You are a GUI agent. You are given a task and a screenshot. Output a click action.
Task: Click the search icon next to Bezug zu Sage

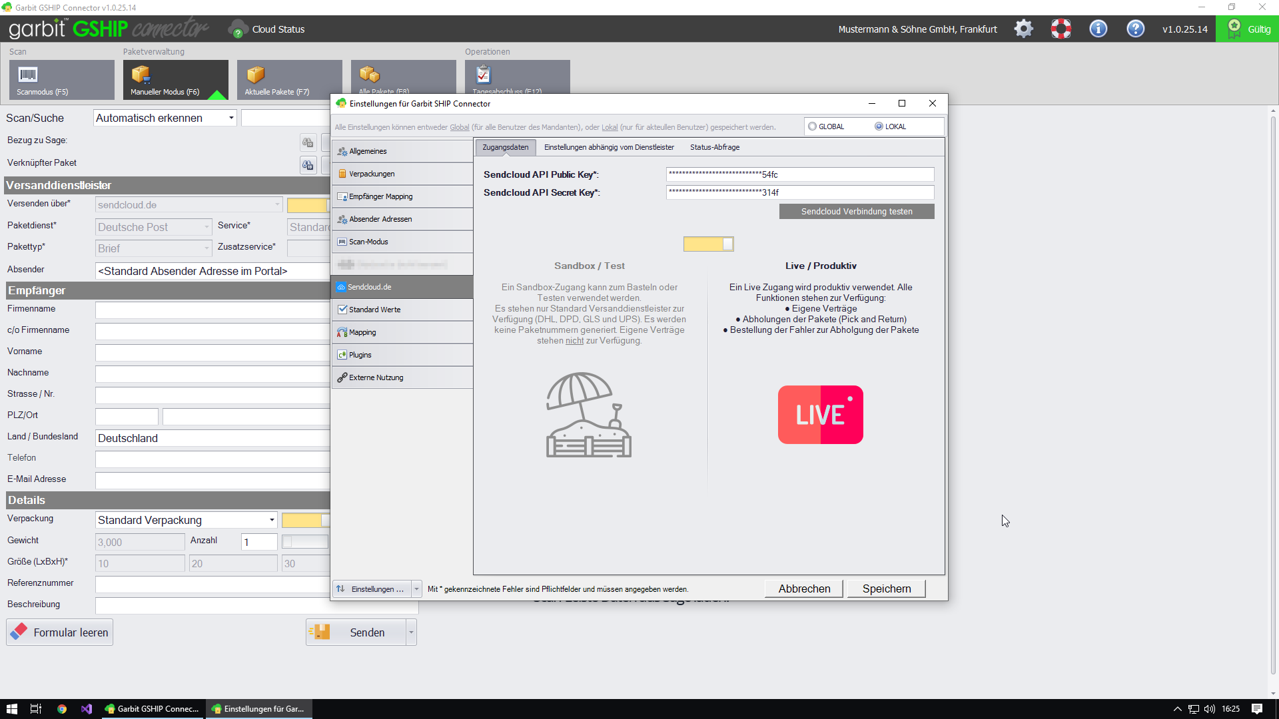click(x=308, y=142)
